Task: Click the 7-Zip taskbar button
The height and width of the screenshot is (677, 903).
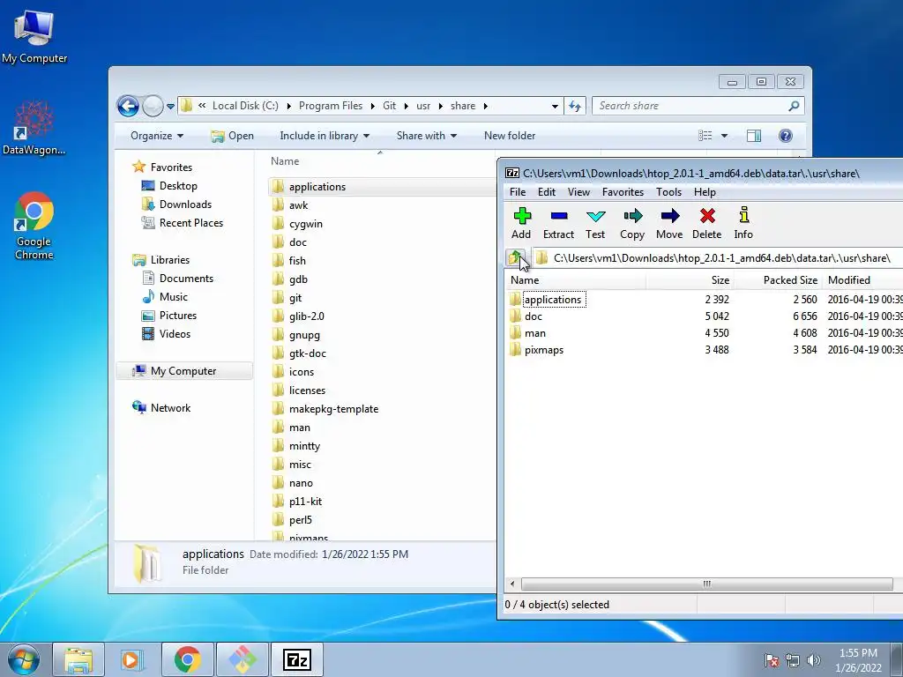Action: tap(297, 659)
